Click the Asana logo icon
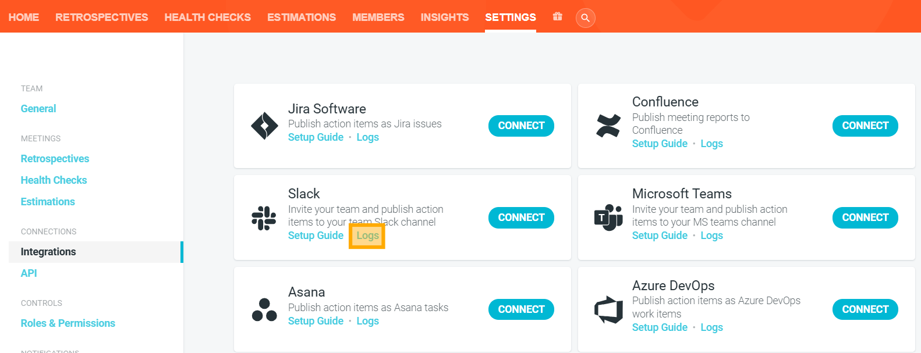This screenshot has height=353, width=921. [x=264, y=309]
